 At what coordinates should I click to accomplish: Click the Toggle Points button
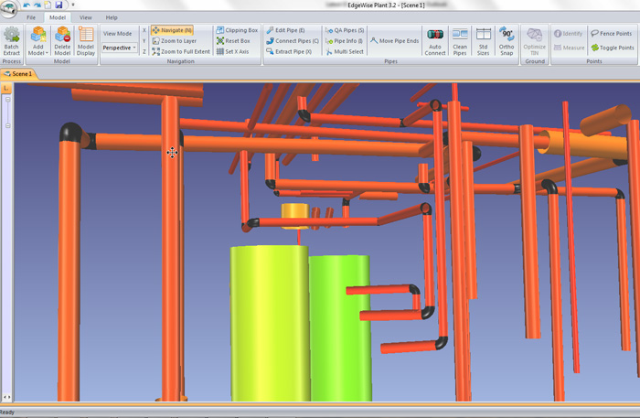613,48
